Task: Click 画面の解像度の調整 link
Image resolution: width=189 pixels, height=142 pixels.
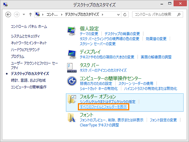Action: tap(156, 57)
